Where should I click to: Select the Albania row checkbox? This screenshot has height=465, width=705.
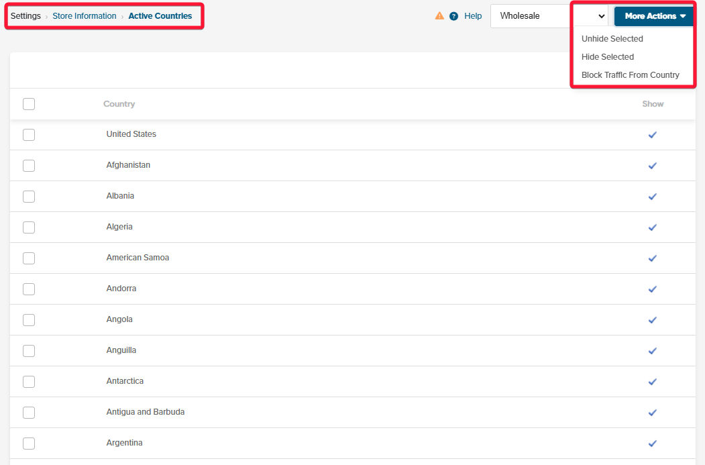(x=29, y=197)
